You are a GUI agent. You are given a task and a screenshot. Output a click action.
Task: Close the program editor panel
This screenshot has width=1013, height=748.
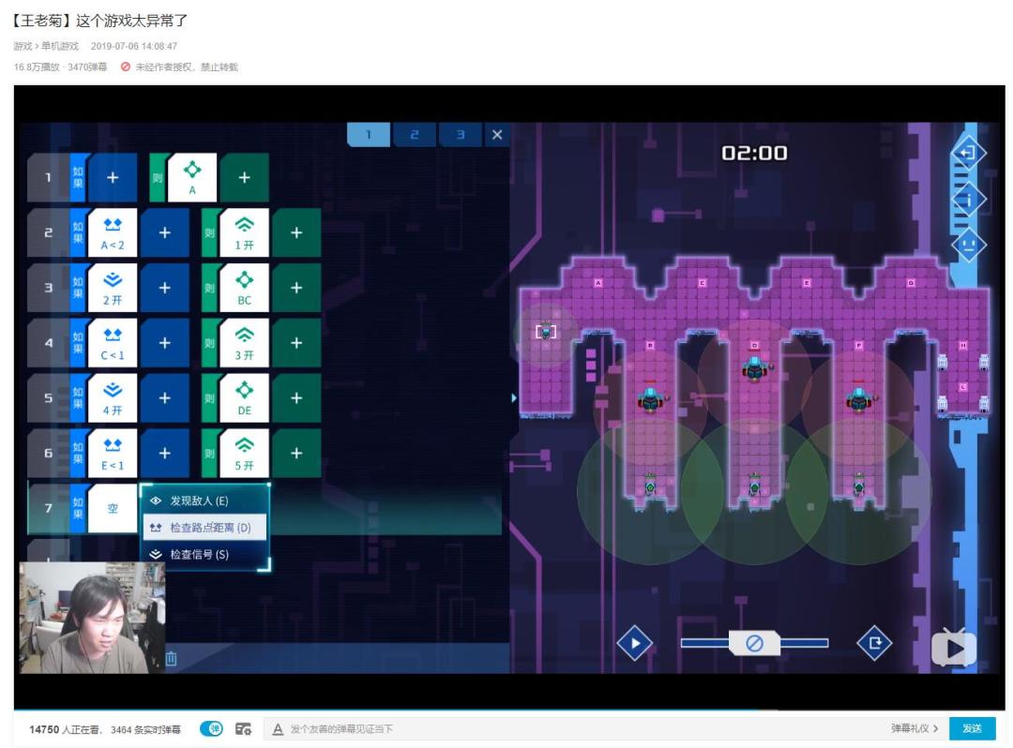coord(497,135)
